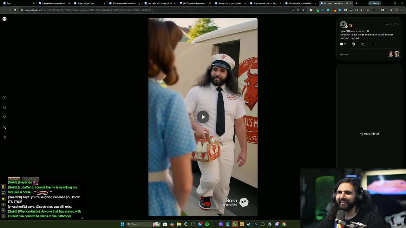This screenshot has height=228, width=406.
Task: Open the Windows Start menu
Action: pos(122,224)
